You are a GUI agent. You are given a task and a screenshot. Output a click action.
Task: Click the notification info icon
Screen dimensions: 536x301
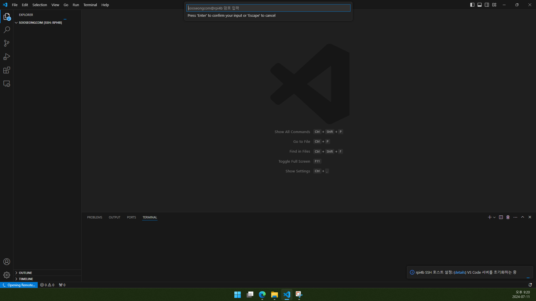[412, 273]
